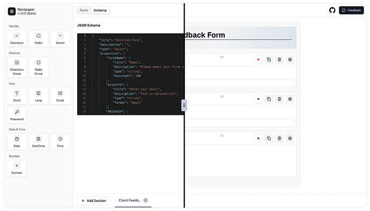Open settings gear for third form field
370x211 pixels.
(290, 139)
